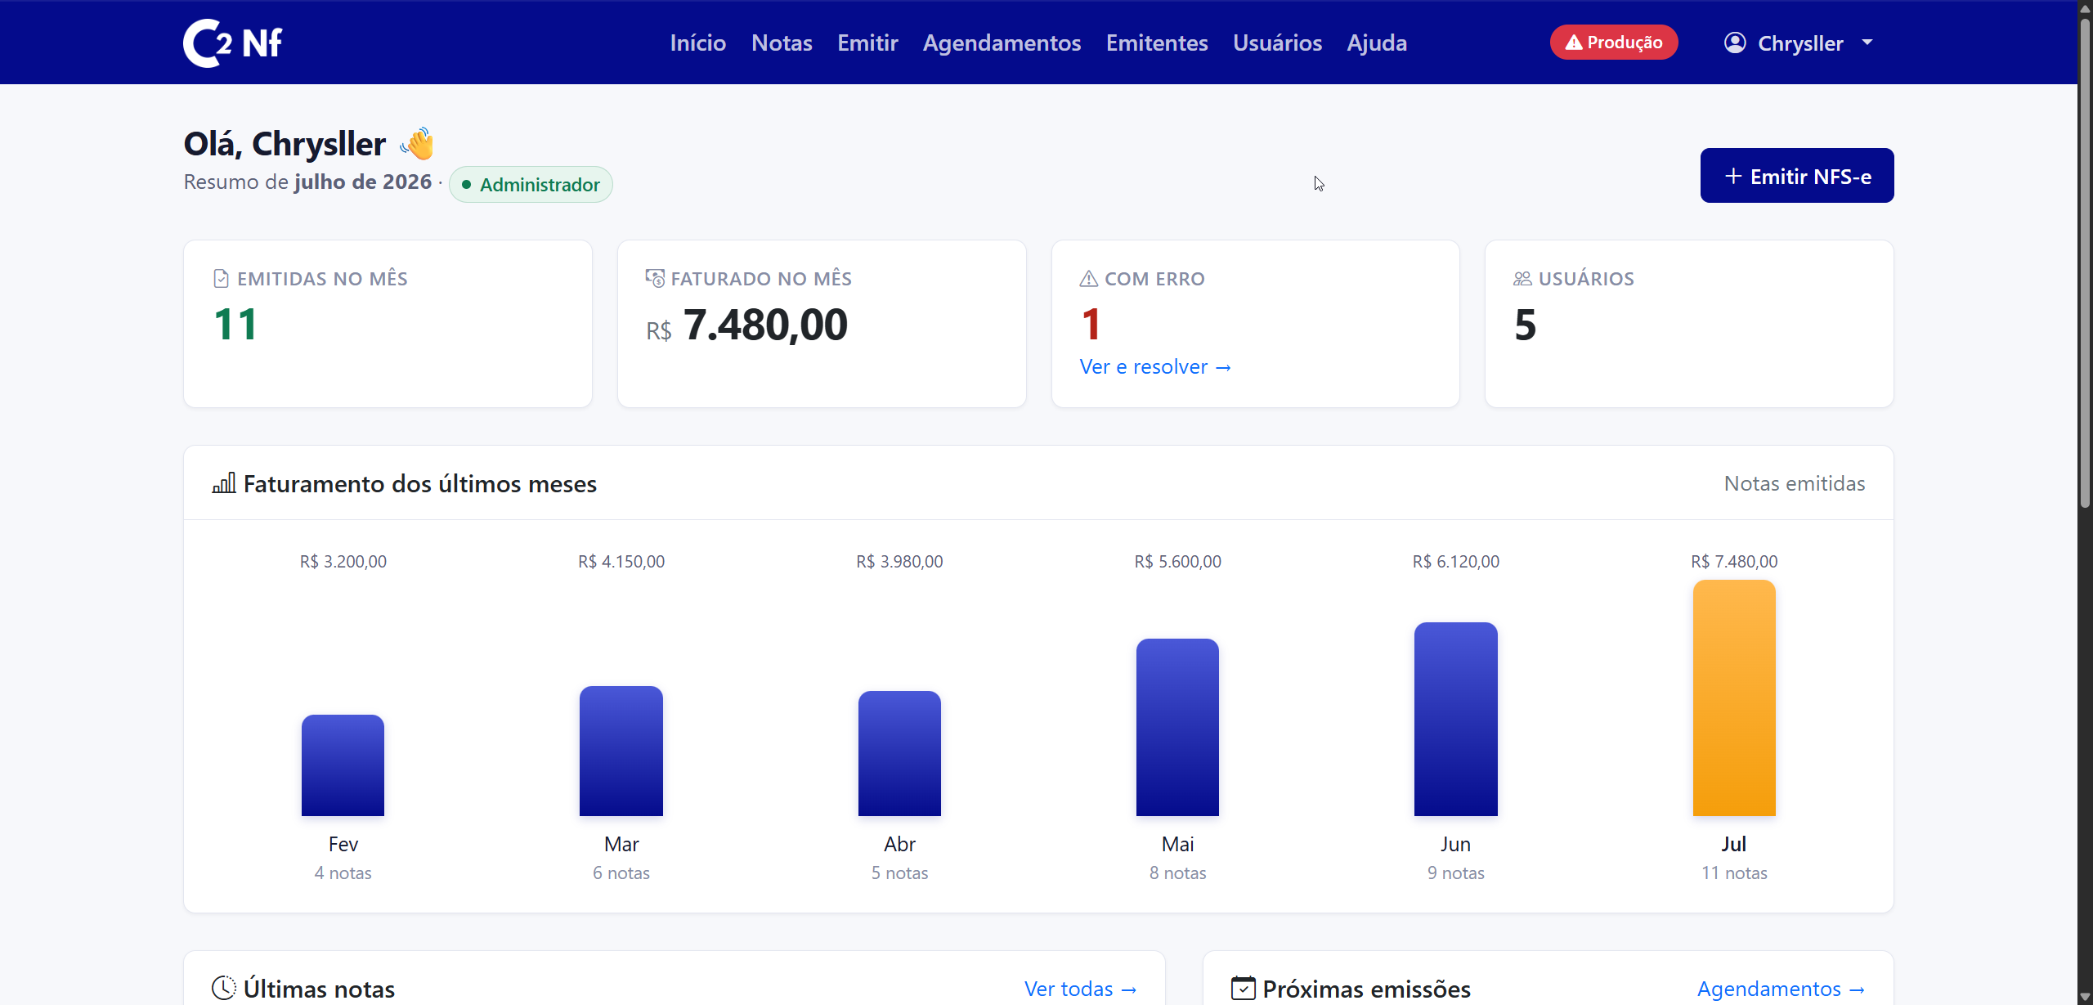Open the Notas menu item

pyautogui.click(x=782, y=43)
